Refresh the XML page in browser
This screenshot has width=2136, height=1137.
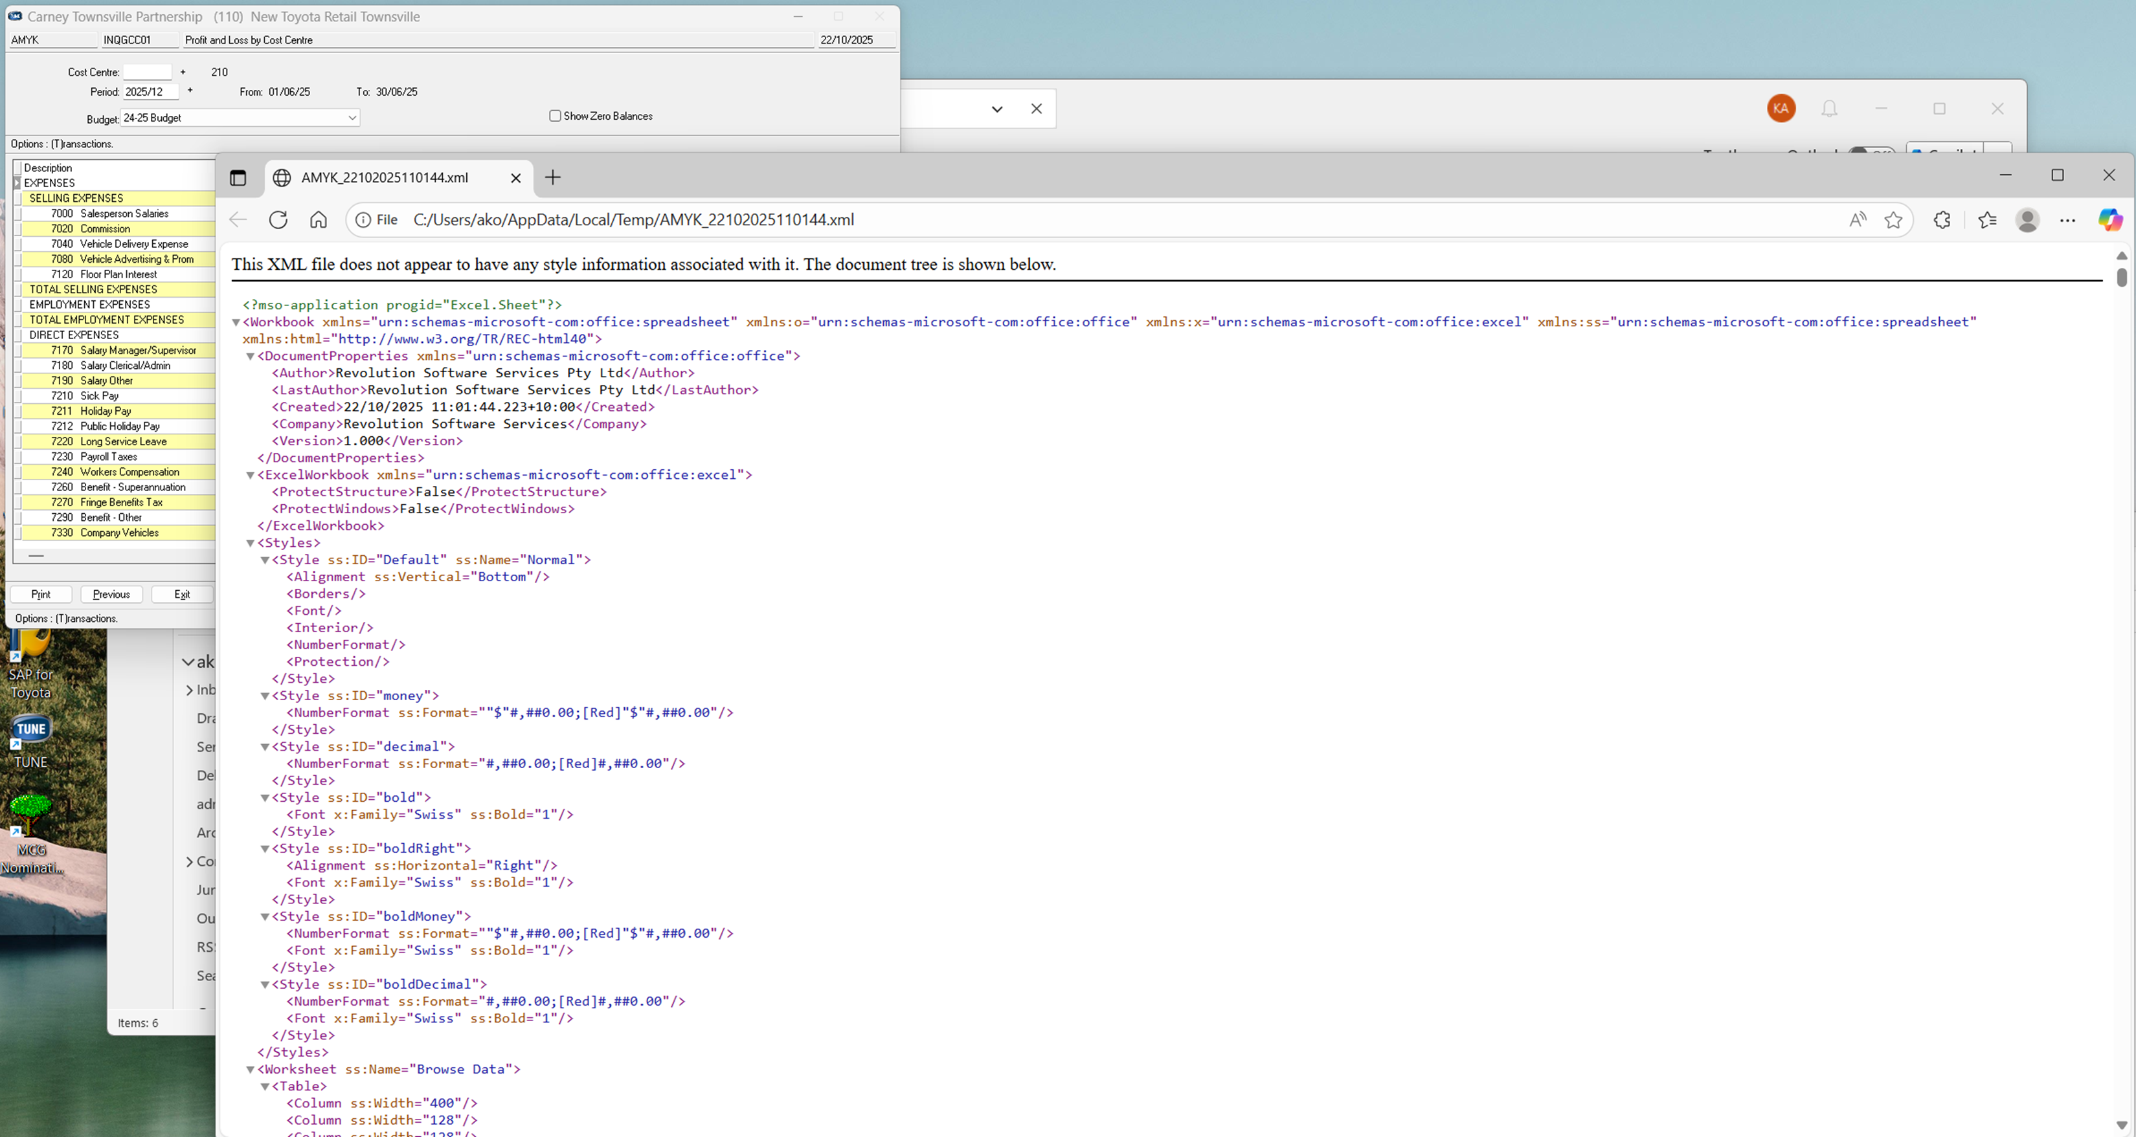point(278,219)
